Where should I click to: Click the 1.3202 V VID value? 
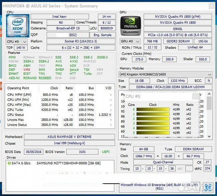(x=105, y=115)
